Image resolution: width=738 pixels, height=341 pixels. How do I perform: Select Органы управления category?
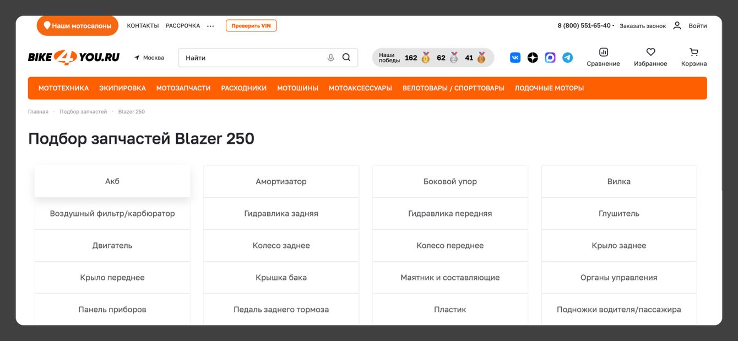pyautogui.click(x=619, y=277)
